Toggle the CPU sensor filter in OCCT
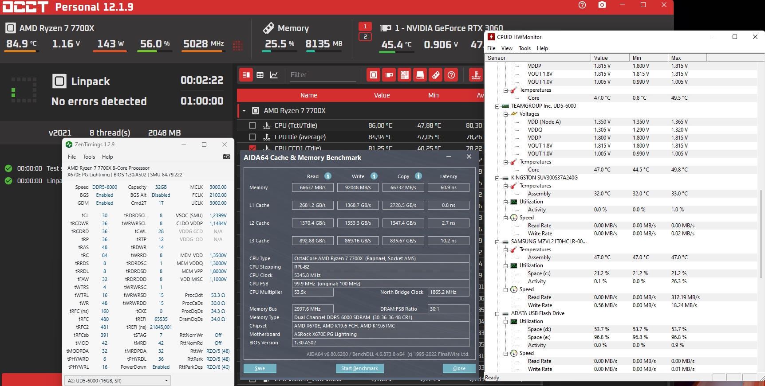 click(374, 75)
